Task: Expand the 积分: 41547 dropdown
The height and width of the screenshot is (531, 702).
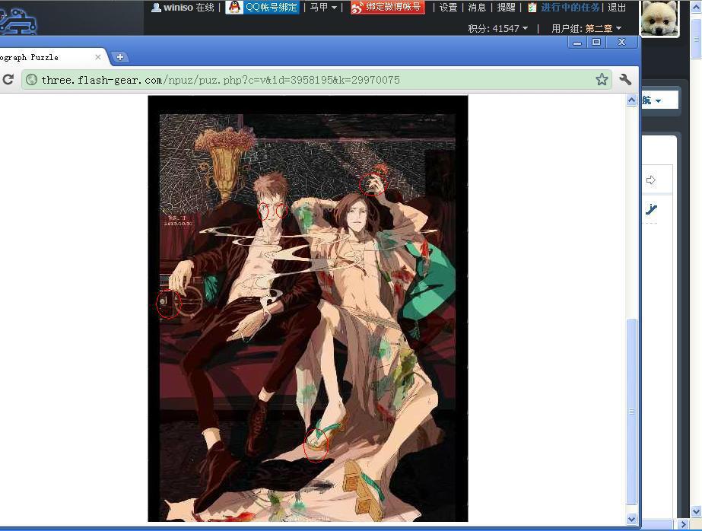Action: 498,28
